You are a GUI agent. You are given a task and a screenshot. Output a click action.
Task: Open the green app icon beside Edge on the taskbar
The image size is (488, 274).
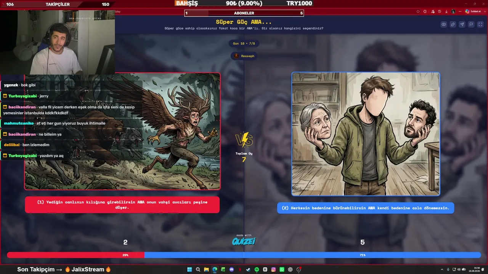coord(223,269)
